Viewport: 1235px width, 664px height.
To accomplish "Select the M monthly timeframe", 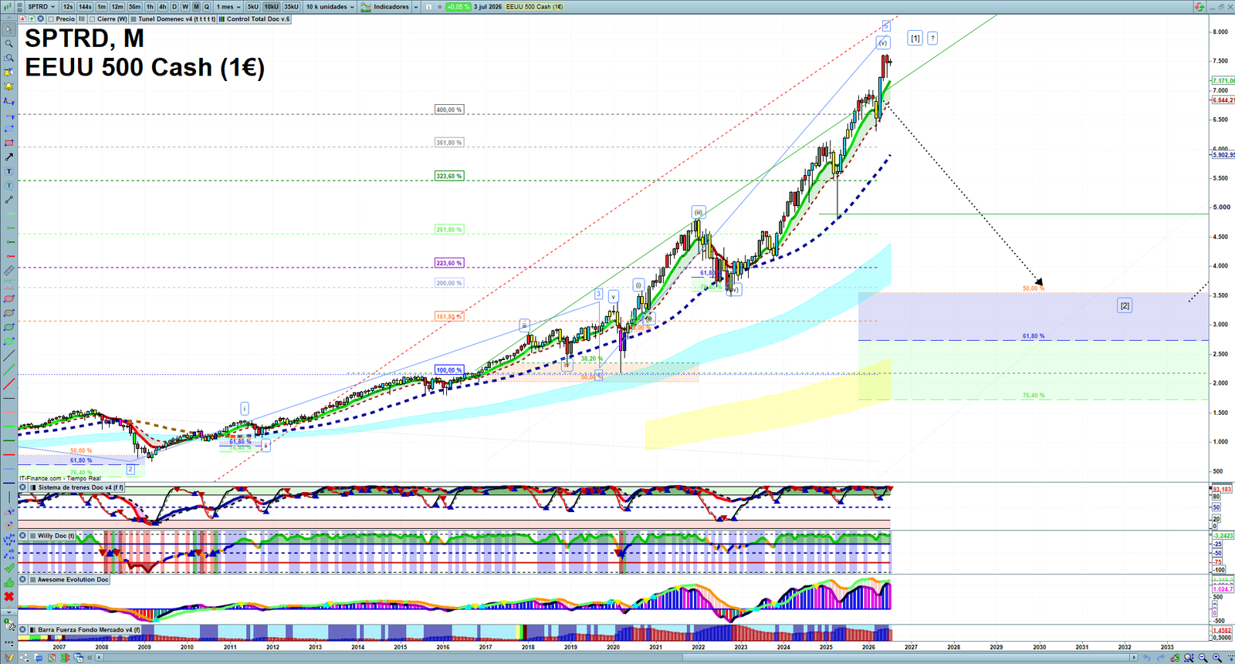I will click(196, 7).
